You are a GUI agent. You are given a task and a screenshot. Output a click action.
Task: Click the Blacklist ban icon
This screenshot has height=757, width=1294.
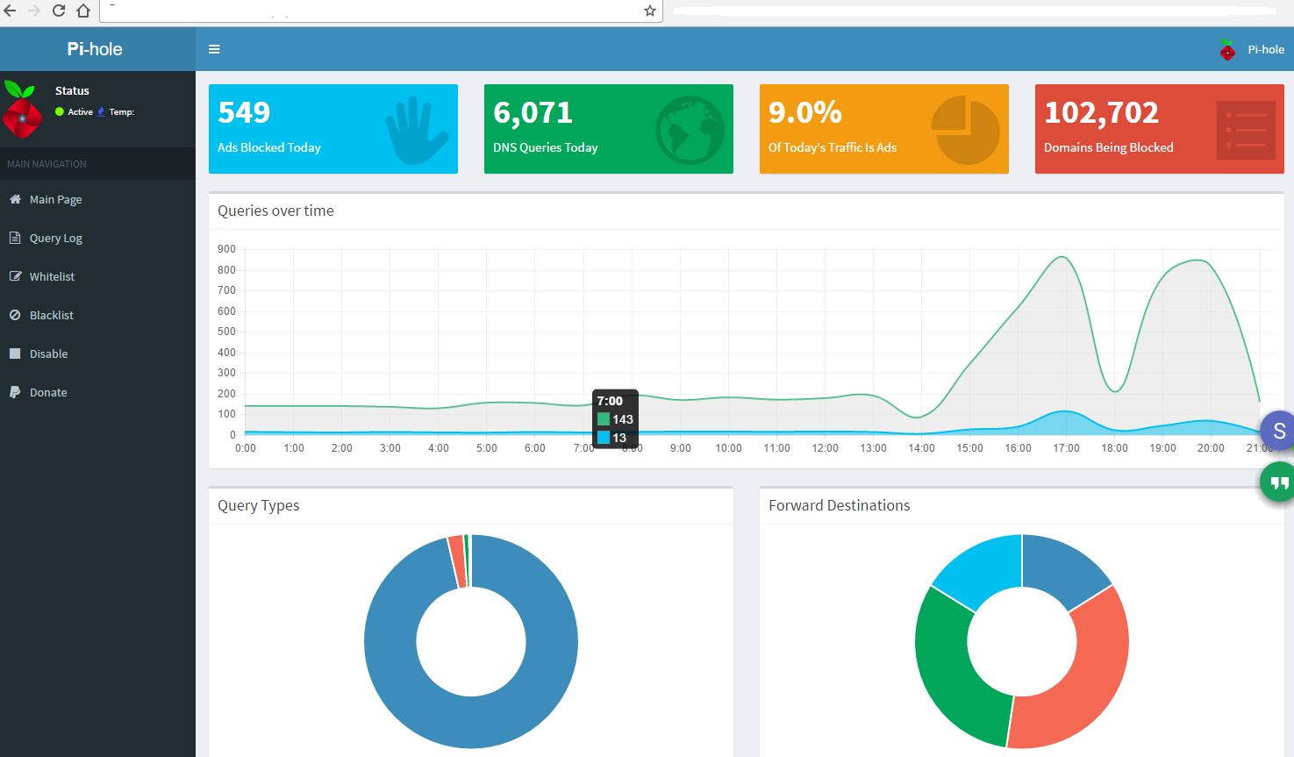[15, 315]
